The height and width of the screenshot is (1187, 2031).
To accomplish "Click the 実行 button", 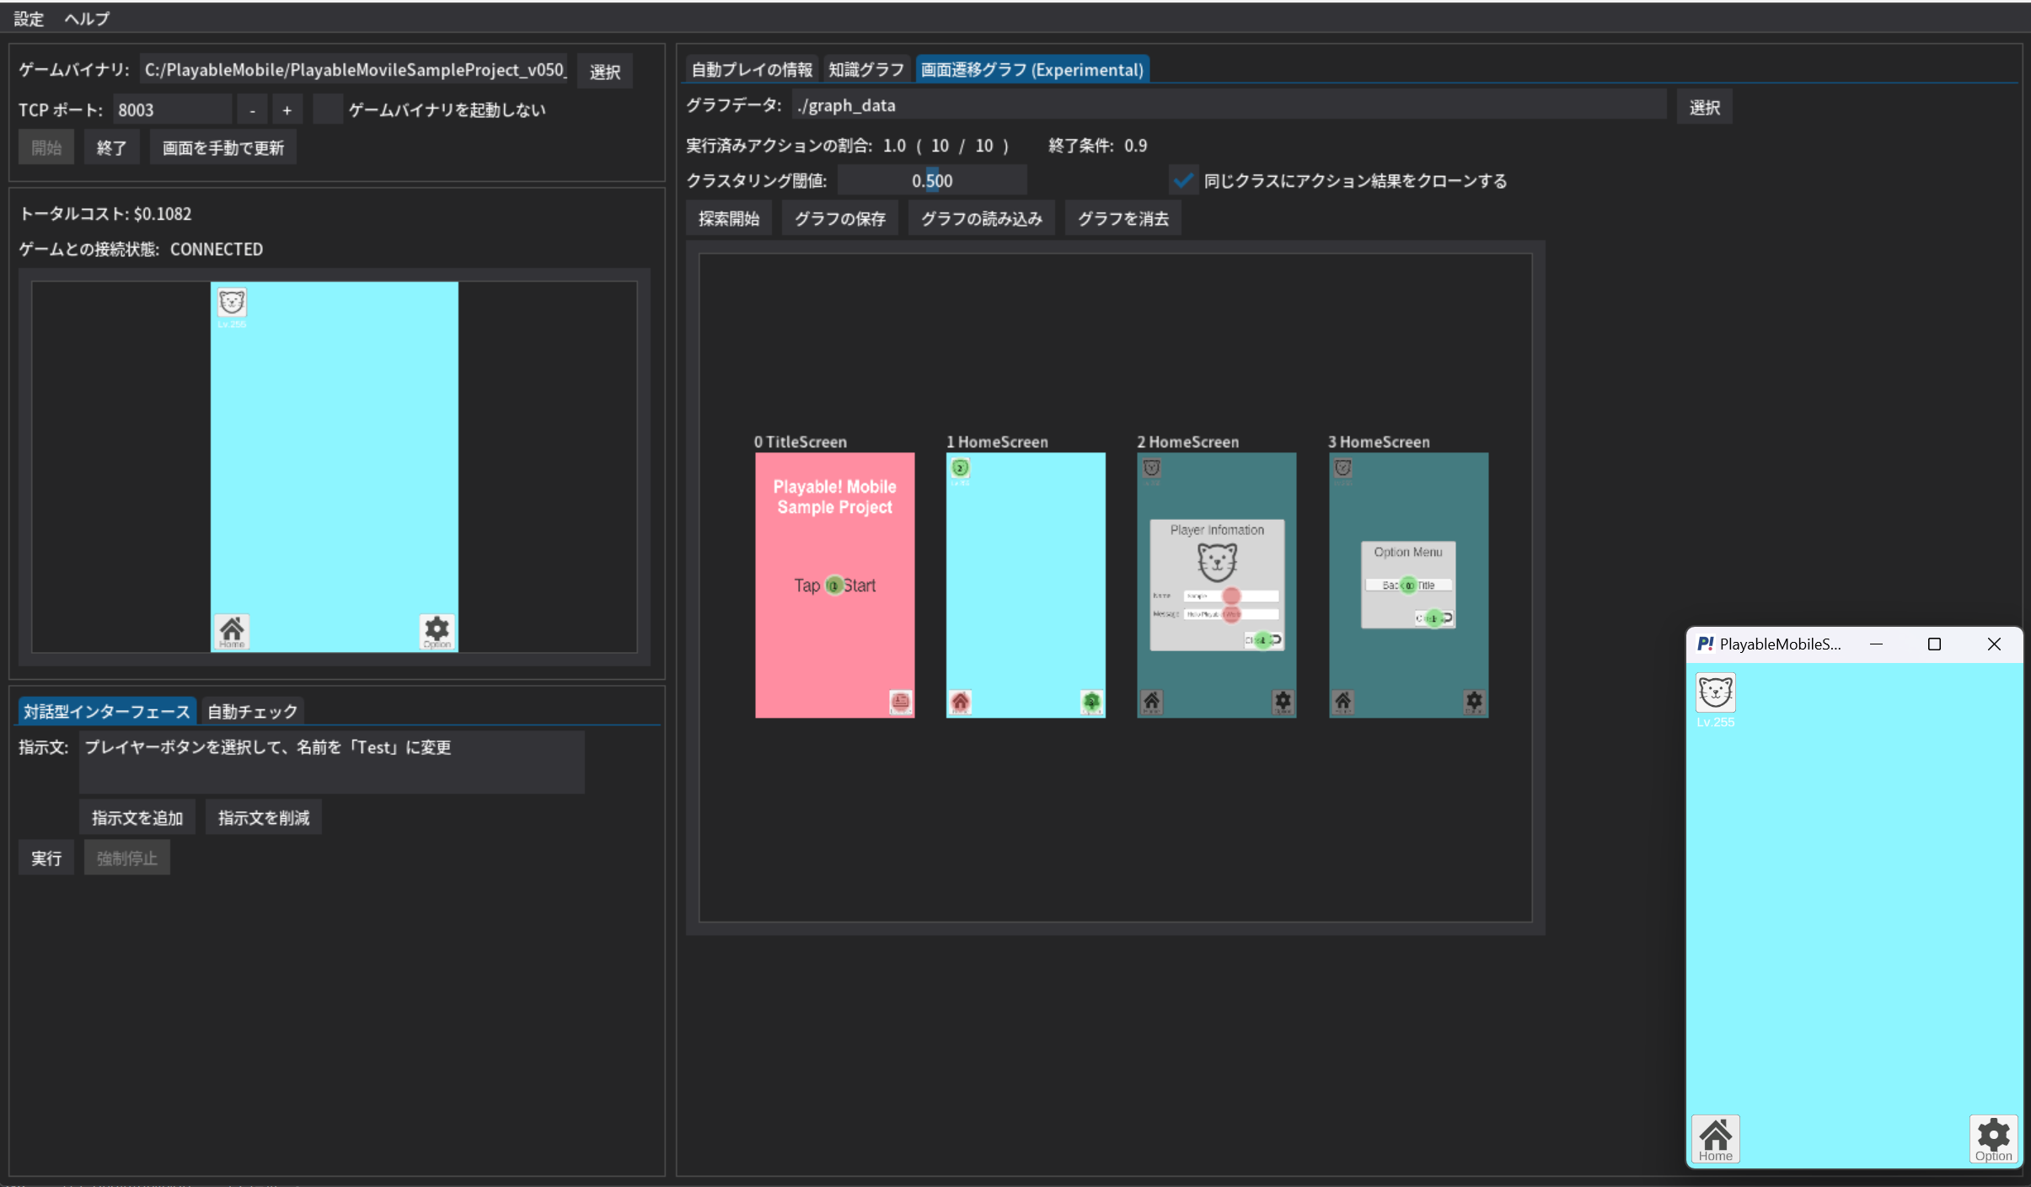I will (x=46, y=858).
